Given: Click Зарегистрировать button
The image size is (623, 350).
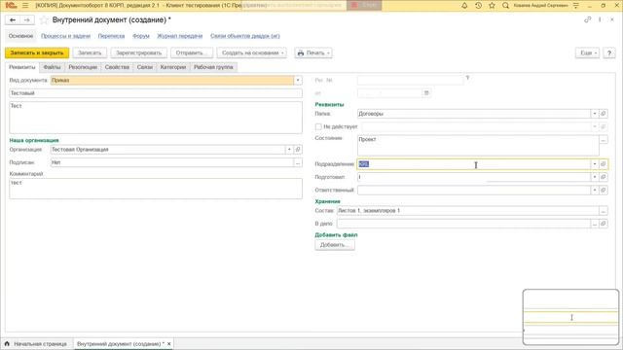Looking at the screenshot, I should 138,52.
